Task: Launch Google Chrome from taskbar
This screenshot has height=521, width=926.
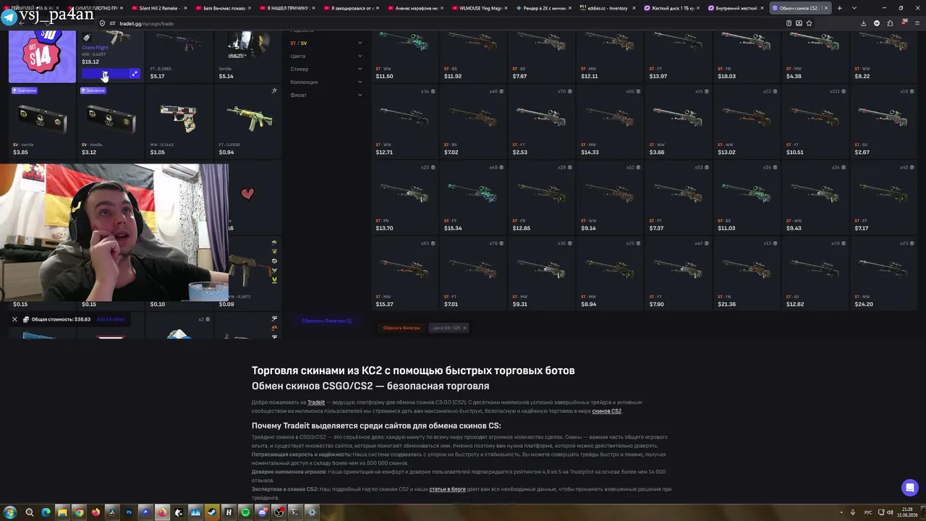Action: (79, 512)
